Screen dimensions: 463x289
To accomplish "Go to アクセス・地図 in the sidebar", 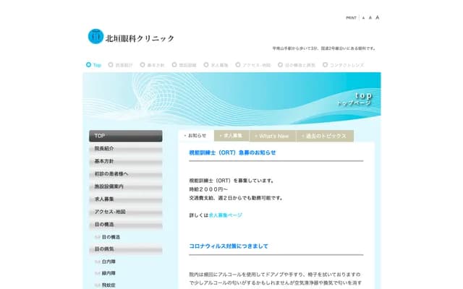I will [x=126, y=212].
